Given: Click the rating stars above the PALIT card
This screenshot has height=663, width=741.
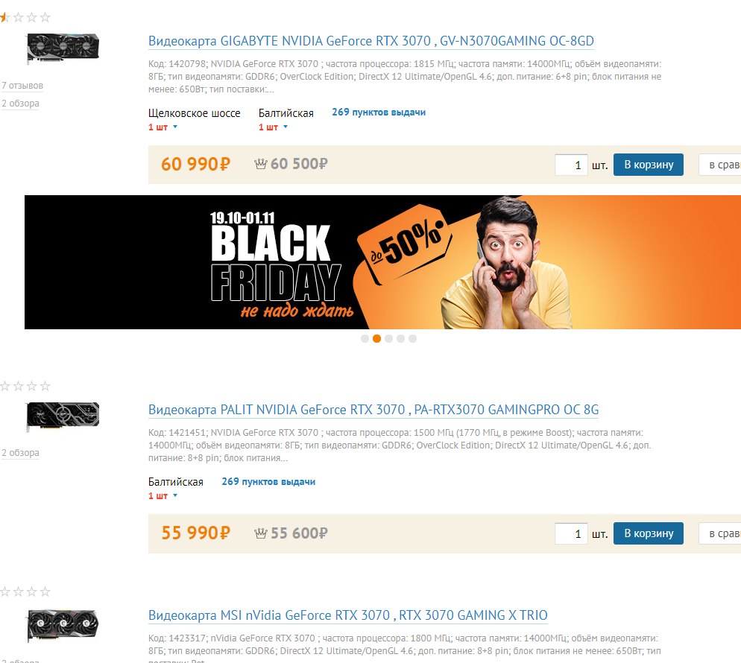Looking at the screenshot, I should coord(25,387).
